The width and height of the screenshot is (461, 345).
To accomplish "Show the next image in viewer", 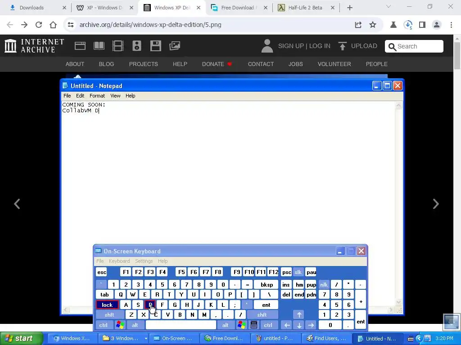I will click(436, 203).
